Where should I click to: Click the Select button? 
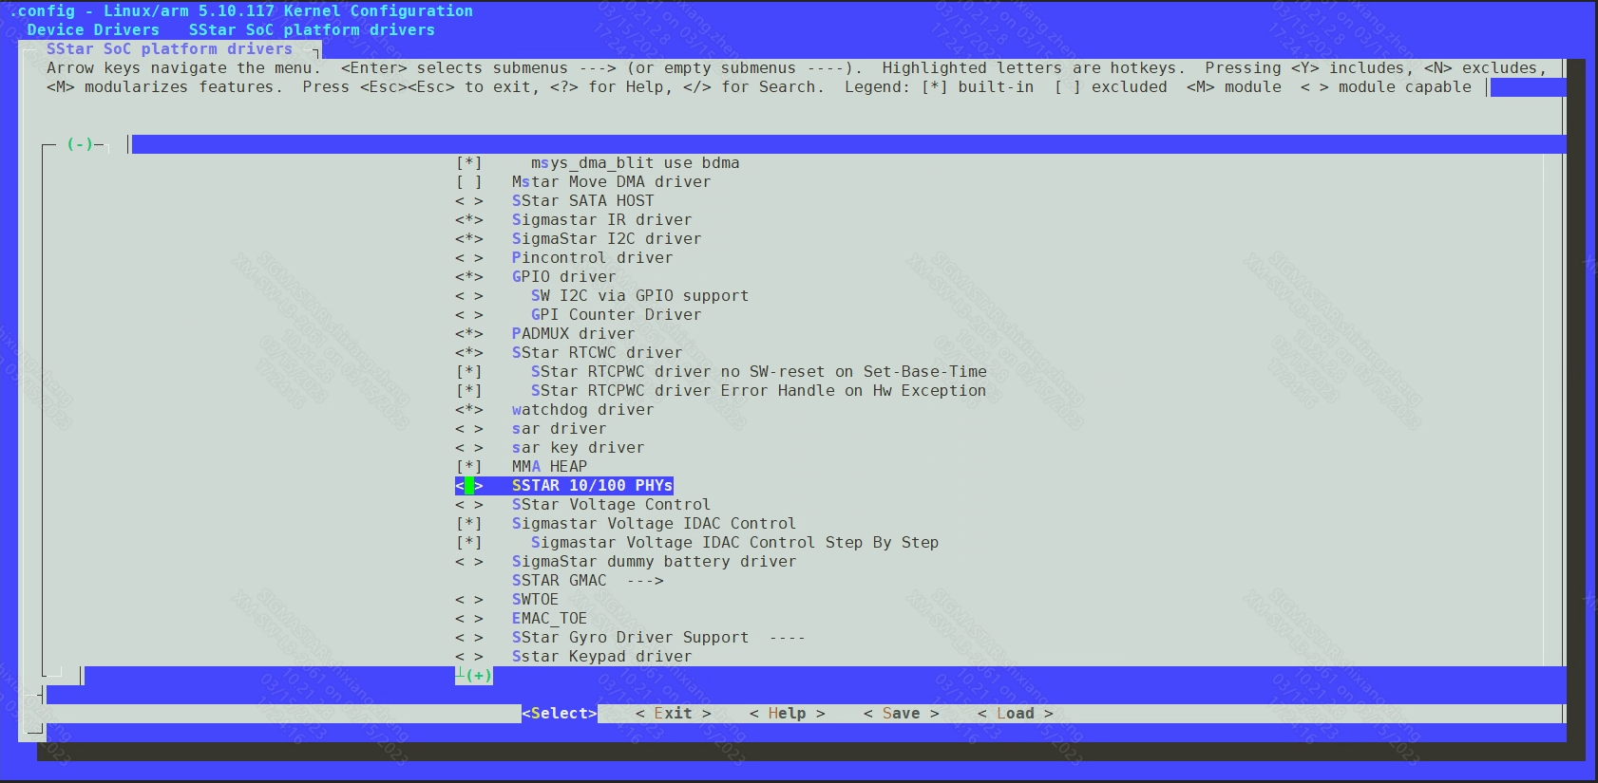pyautogui.click(x=560, y=714)
